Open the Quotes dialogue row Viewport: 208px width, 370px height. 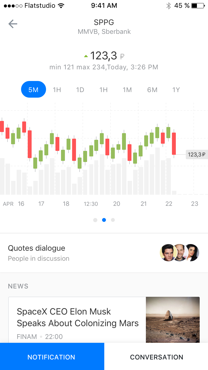click(x=104, y=253)
